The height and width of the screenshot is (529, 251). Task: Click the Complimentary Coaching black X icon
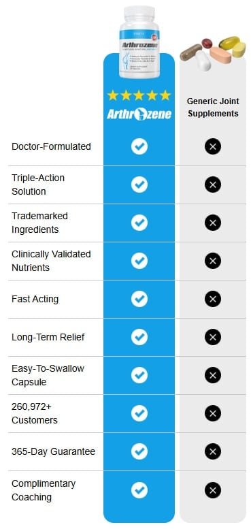point(213,490)
